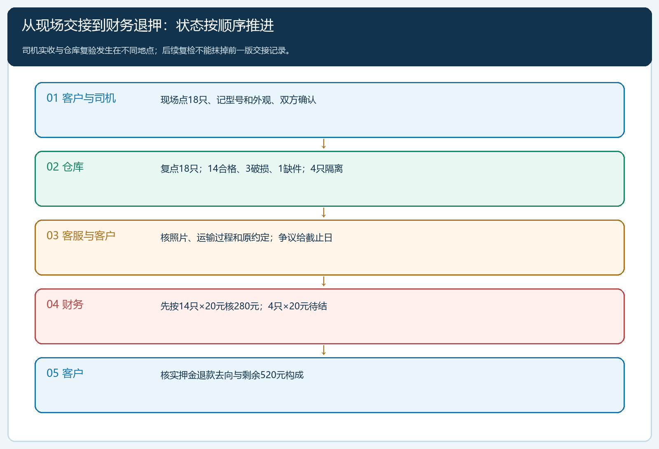Select step label 04 财务

65,304
